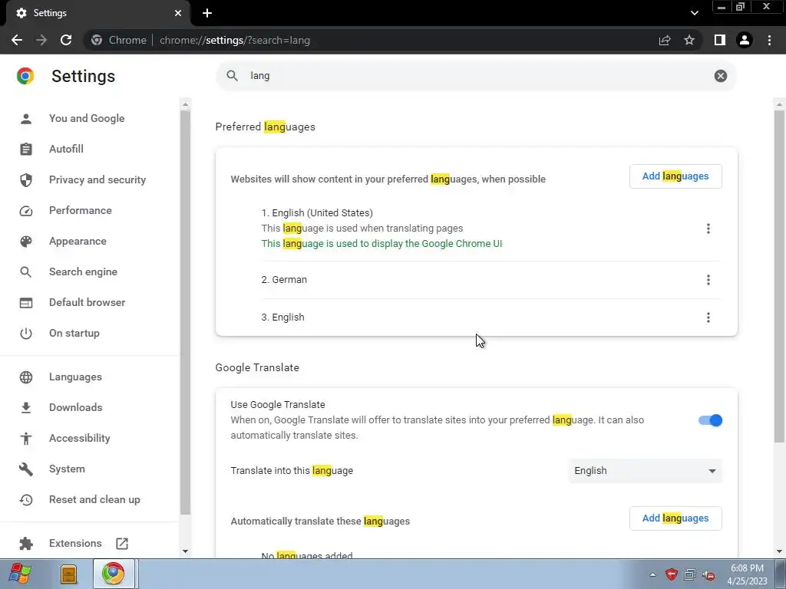This screenshot has height=589, width=786.
Task: Open Performance settings section
Action: (80, 210)
